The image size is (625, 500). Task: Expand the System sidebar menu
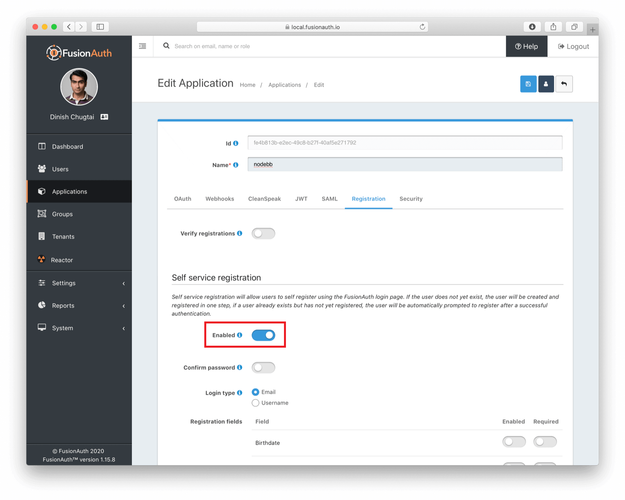tap(79, 328)
